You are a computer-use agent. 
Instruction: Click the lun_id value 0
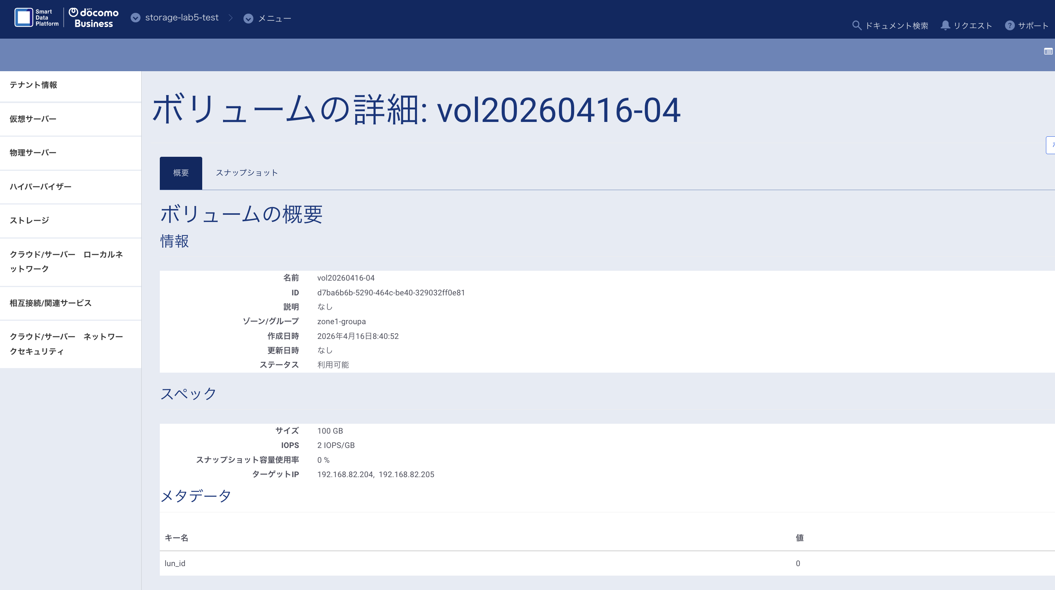[x=798, y=563]
